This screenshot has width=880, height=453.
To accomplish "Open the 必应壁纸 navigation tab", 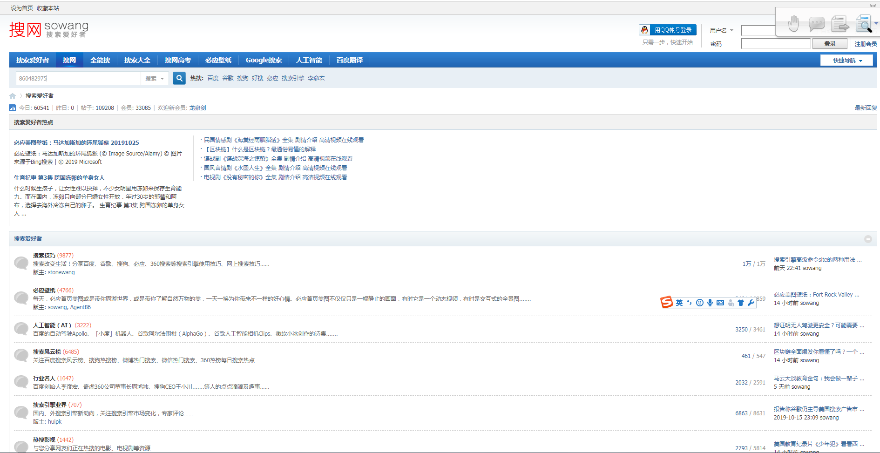I will (x=218, y=60).
